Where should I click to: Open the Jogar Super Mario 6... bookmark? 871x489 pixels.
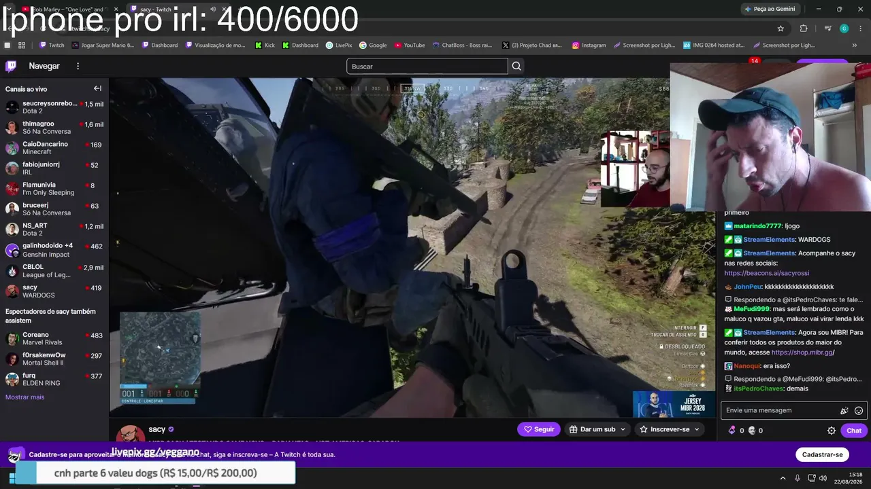click(x=103, y=46)
